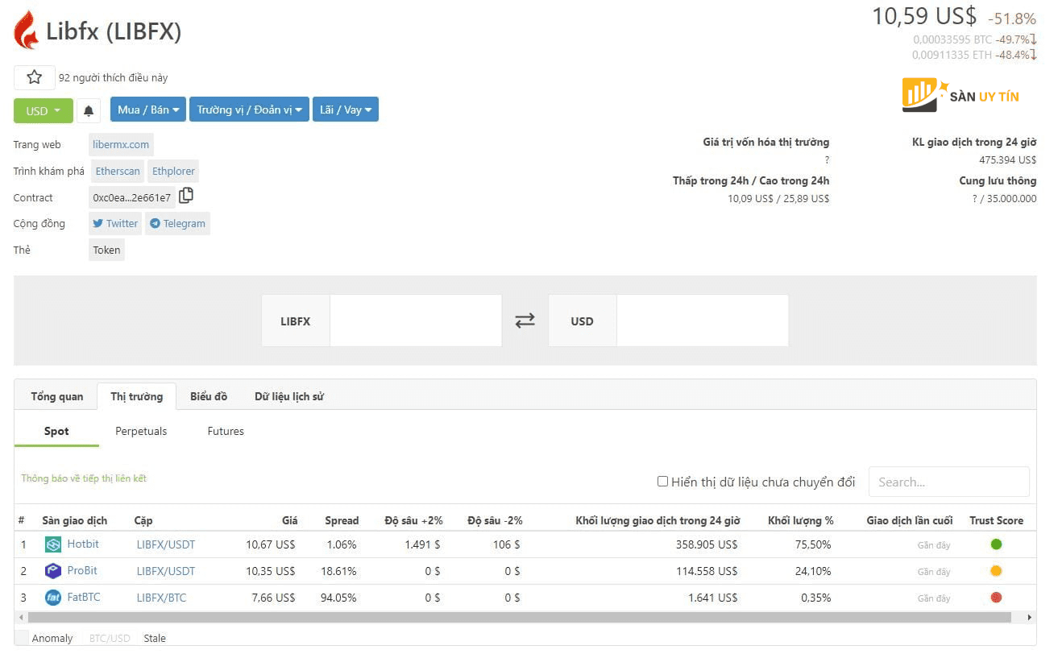
Task: Expand the Trường vị / Đoản vị dropdown
Action: click(249, 110)
